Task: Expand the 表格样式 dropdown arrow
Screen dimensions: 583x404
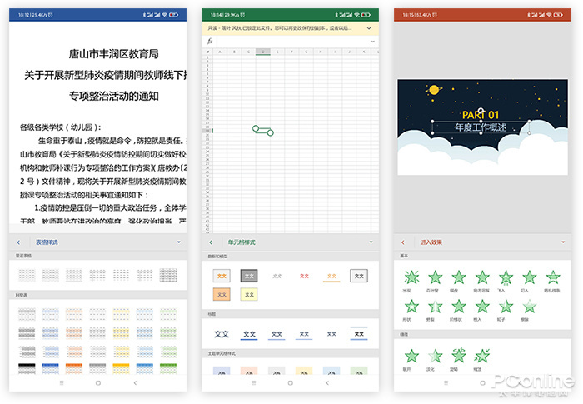Action: click(x=179, y=242)
